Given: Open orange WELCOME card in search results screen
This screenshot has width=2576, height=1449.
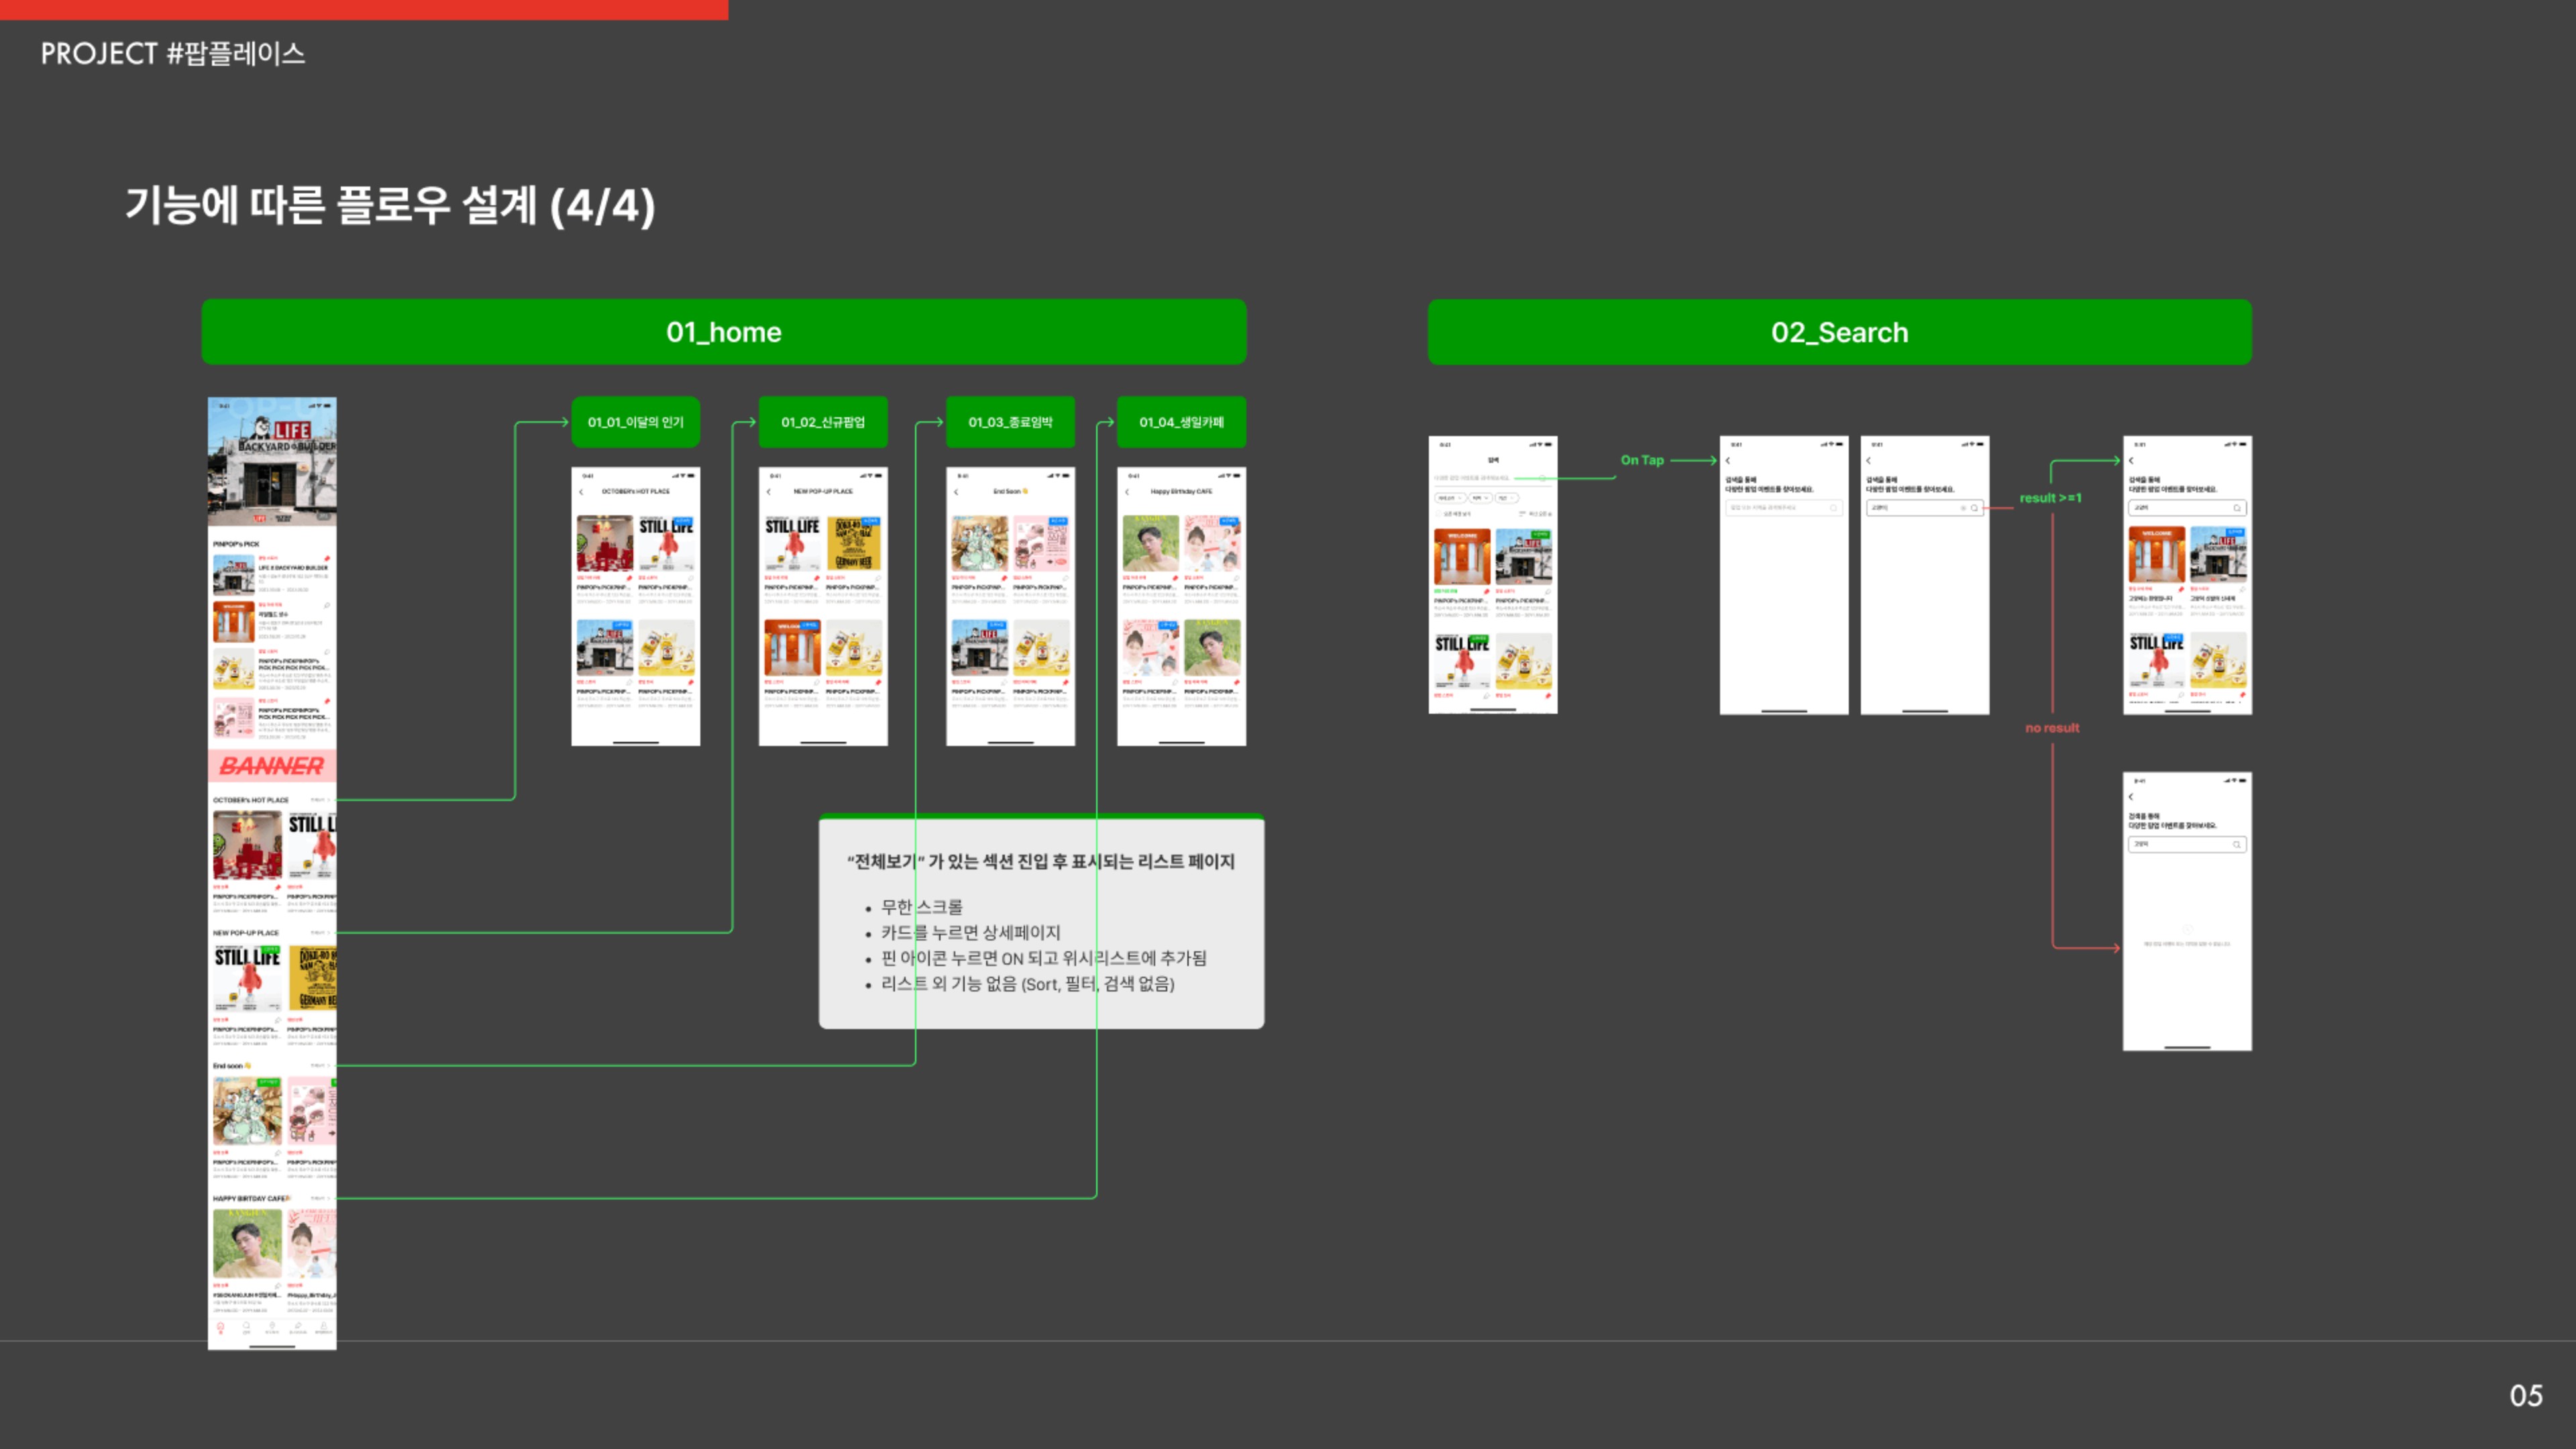Looking at the screenshot, I should pos(2156,555).
